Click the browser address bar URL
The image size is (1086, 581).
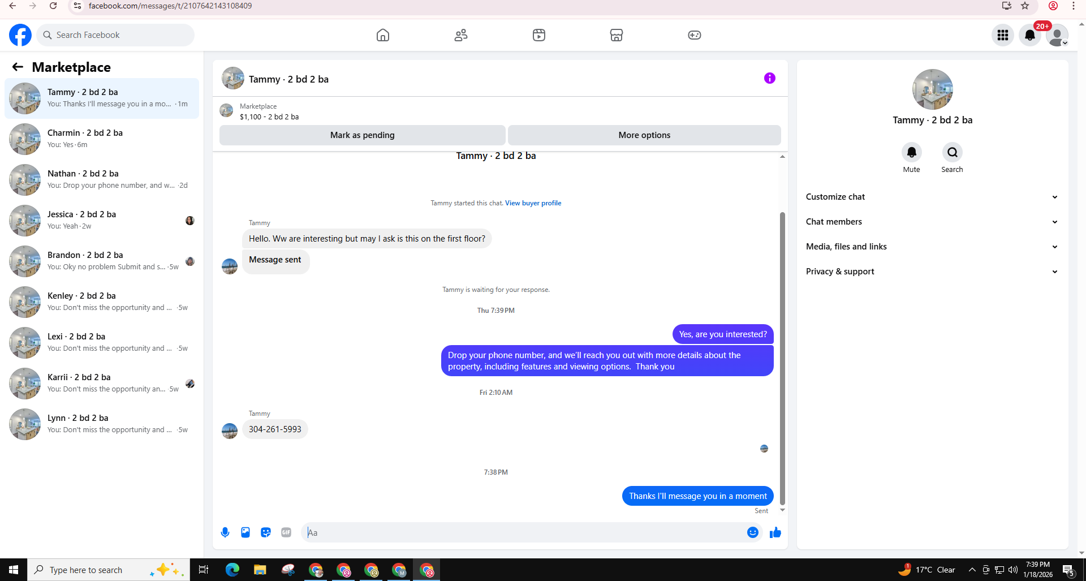(170, 6)
